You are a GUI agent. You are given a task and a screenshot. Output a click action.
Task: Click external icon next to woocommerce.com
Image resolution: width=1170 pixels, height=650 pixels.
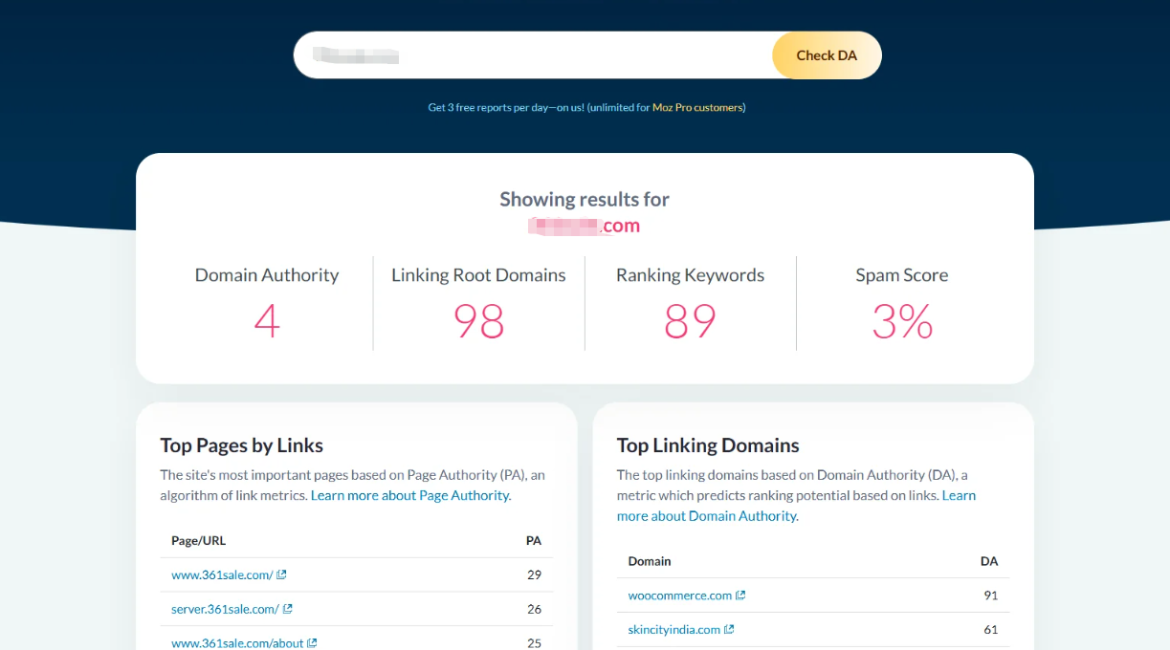point(740,596)
